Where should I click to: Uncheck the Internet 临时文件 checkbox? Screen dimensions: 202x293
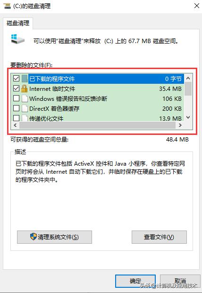16,88
